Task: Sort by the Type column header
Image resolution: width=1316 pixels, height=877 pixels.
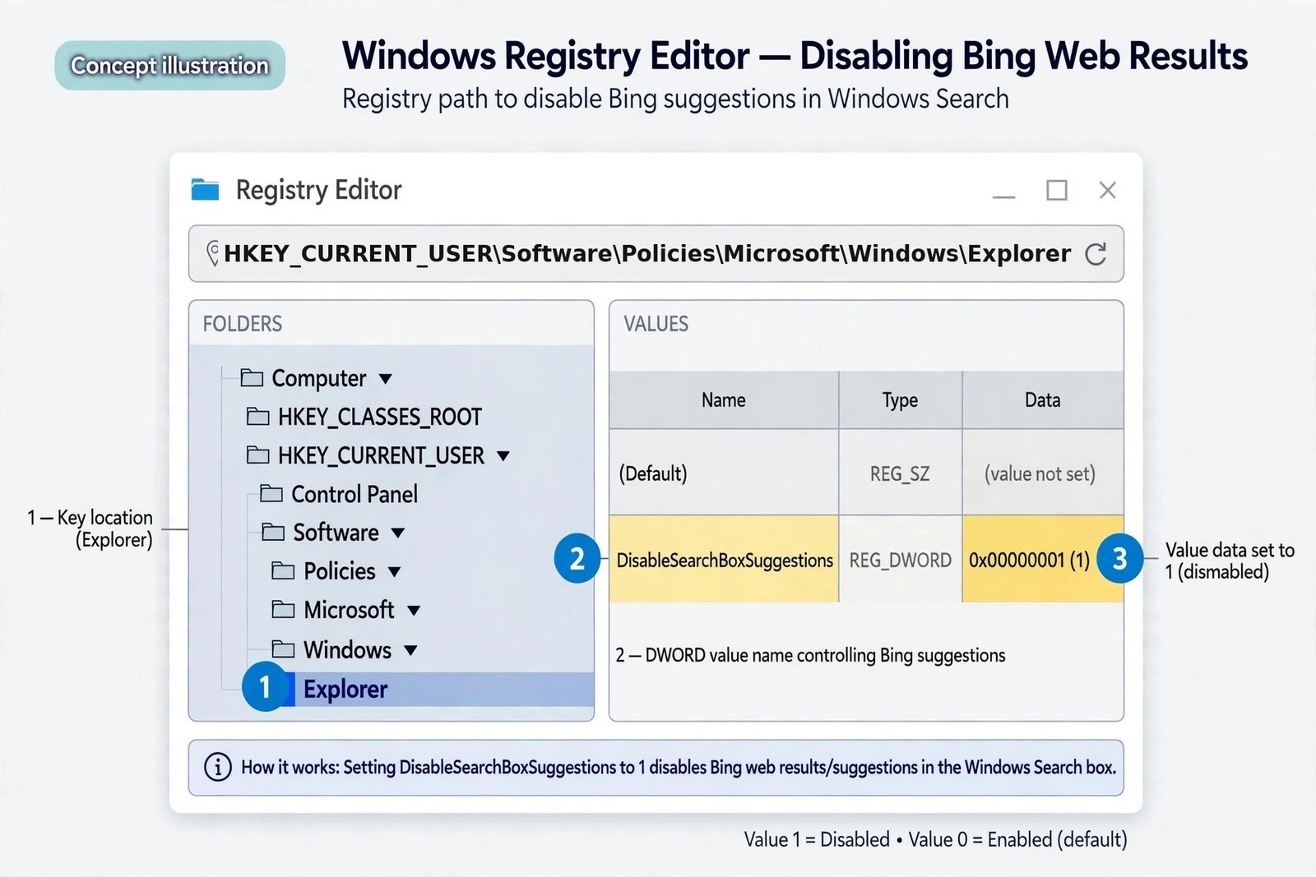Action: point(901,400)
